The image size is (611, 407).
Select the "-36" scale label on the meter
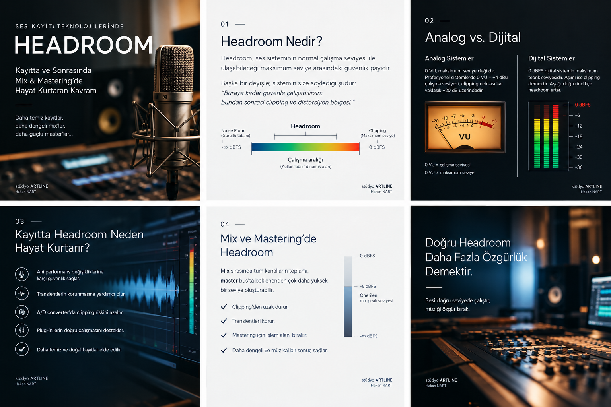pos(579,167)
